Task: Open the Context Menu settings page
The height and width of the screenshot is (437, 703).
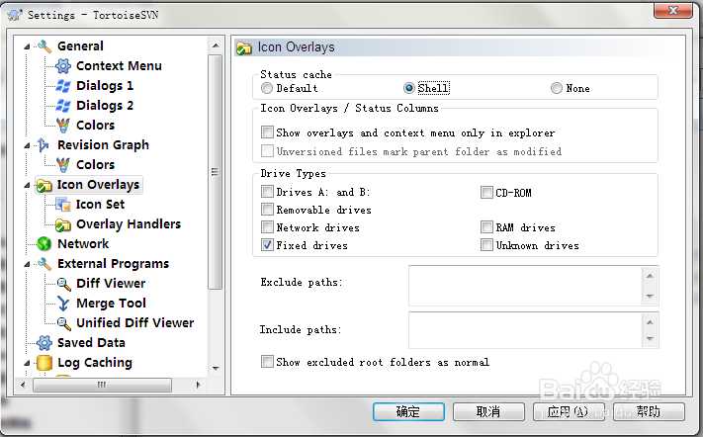Action: [119, 66]
